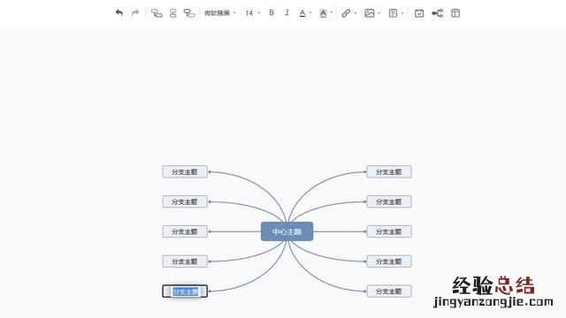Image resolution: width=566 pixels, height=318 pixels.
Task: Open the note options dropdown arrow
Action: (402, 13)
